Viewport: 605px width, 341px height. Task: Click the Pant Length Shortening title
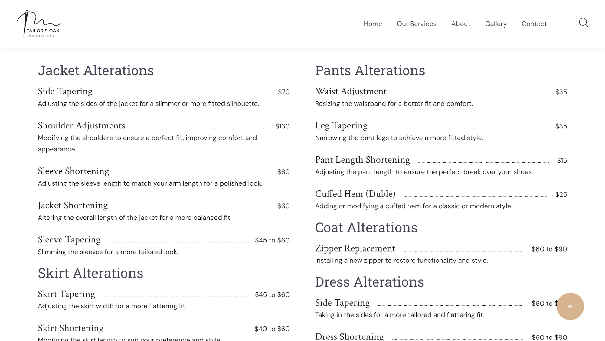[x=362, y=160]
